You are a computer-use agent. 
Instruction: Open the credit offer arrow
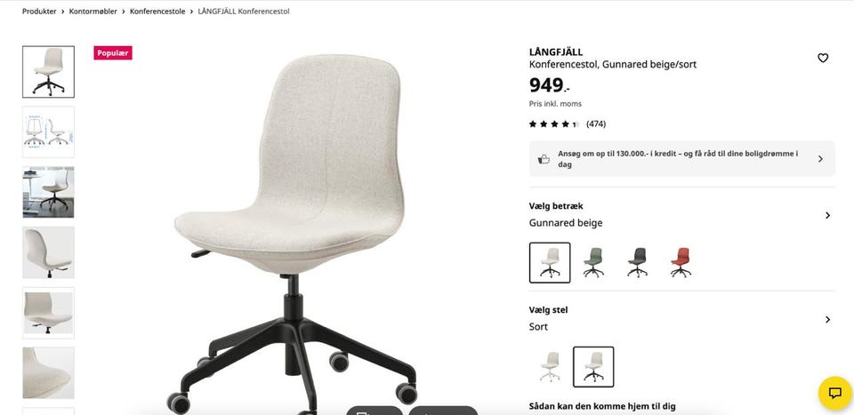(820, 159)
